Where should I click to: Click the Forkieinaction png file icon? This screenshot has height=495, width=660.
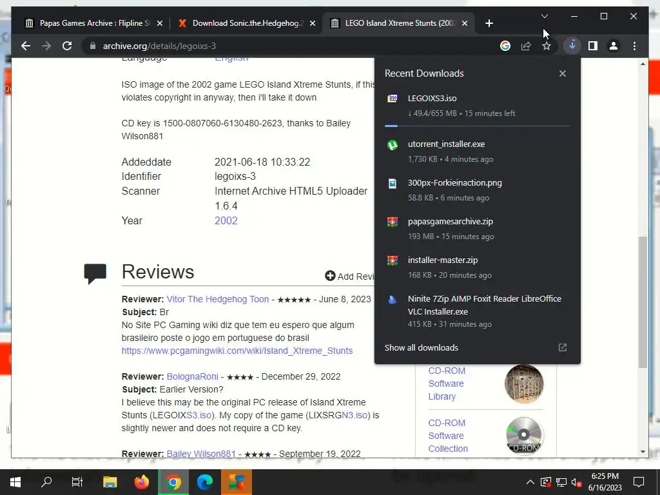393,184
